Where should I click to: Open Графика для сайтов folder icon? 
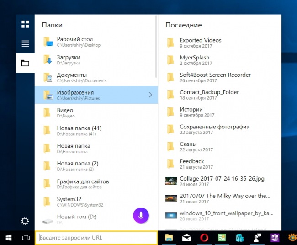tap(47, 184)
